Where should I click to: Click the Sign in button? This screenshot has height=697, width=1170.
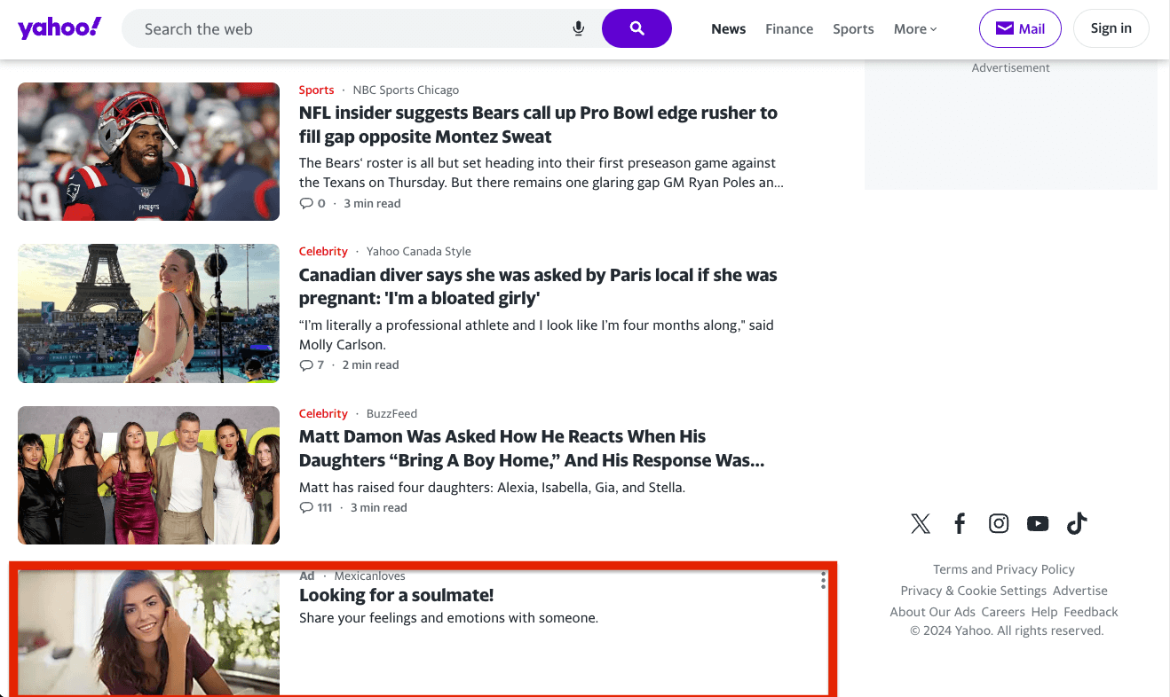pos(1111,27)
